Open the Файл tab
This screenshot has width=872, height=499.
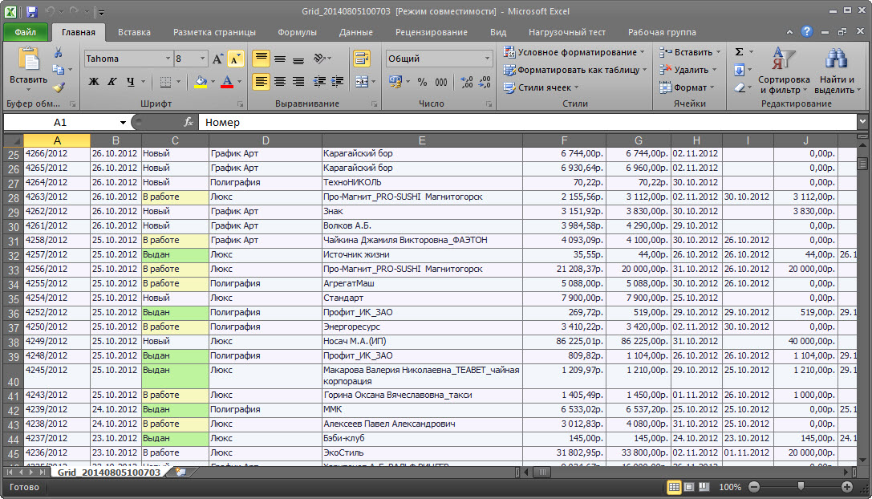26,32
